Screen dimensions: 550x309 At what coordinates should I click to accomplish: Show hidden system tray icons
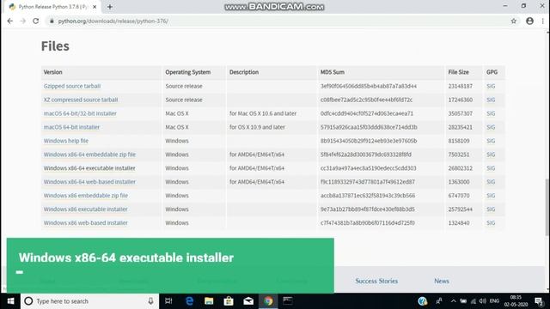click(453, 301)
